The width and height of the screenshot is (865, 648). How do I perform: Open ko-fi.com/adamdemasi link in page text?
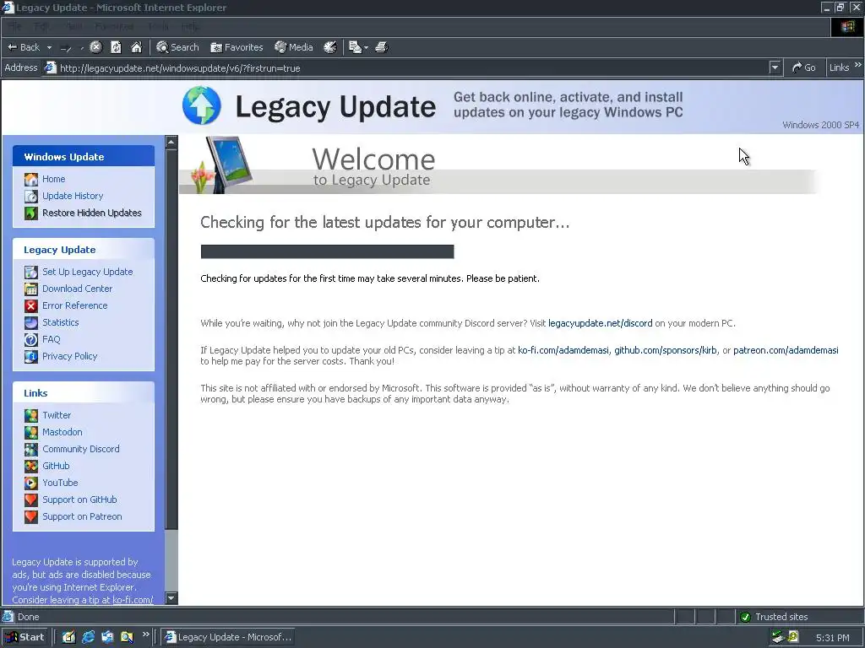point(563,350)
